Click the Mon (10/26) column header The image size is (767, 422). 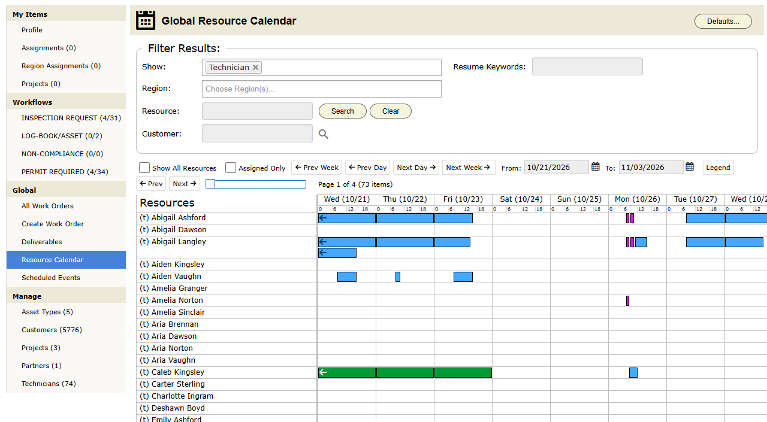pos(638,199)
